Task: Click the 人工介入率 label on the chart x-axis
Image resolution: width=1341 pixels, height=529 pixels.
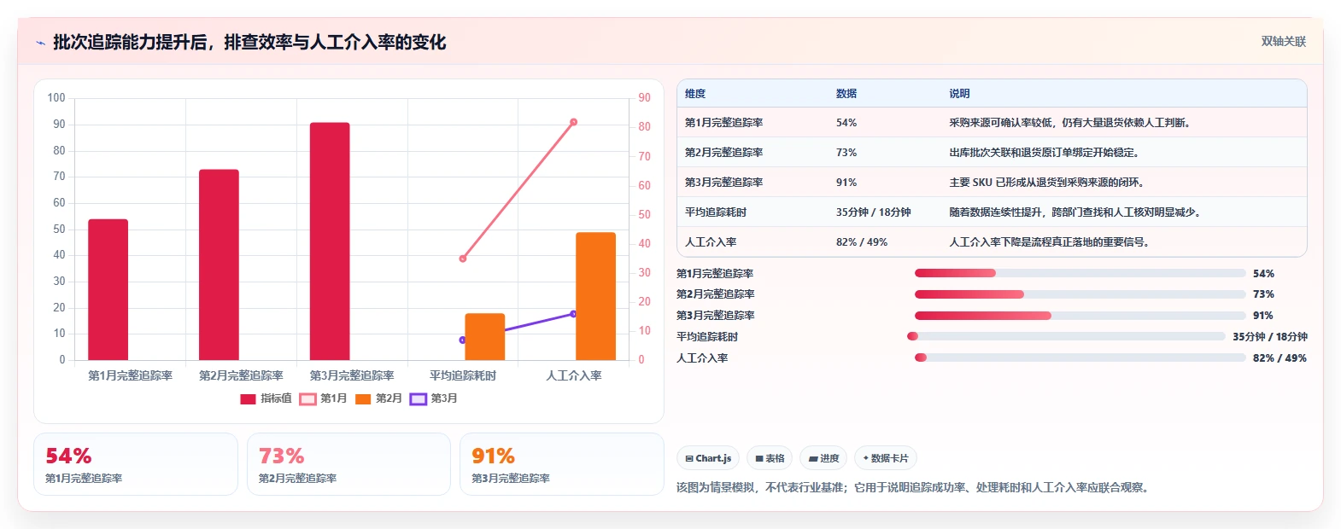Action: click(x=574, y=375)
